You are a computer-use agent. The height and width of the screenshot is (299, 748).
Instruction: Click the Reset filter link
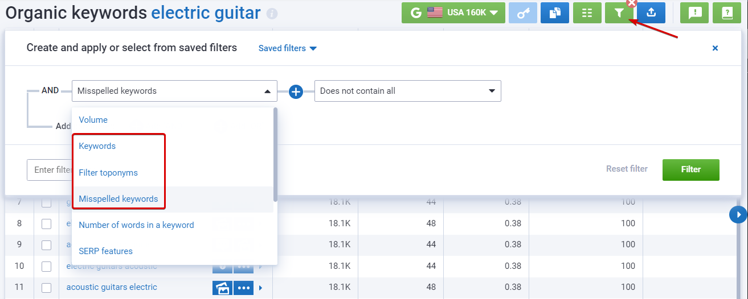(x=627, y=169)
